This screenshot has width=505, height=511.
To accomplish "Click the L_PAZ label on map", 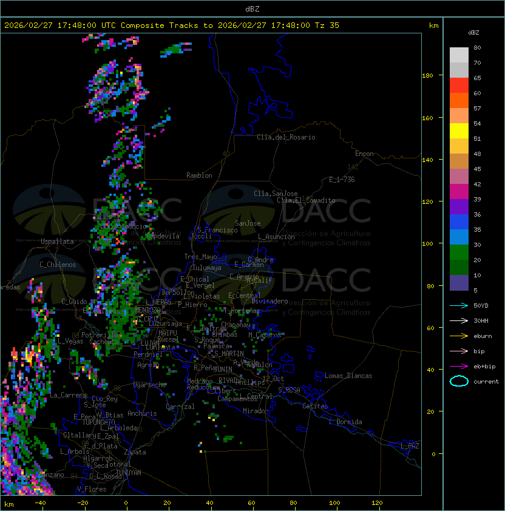I will pyautogui.click(x=410, y=446).
